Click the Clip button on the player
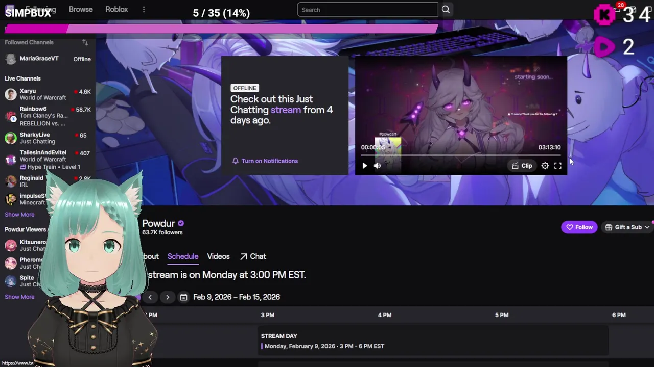 pyautogui.click(x=522, y=166)
